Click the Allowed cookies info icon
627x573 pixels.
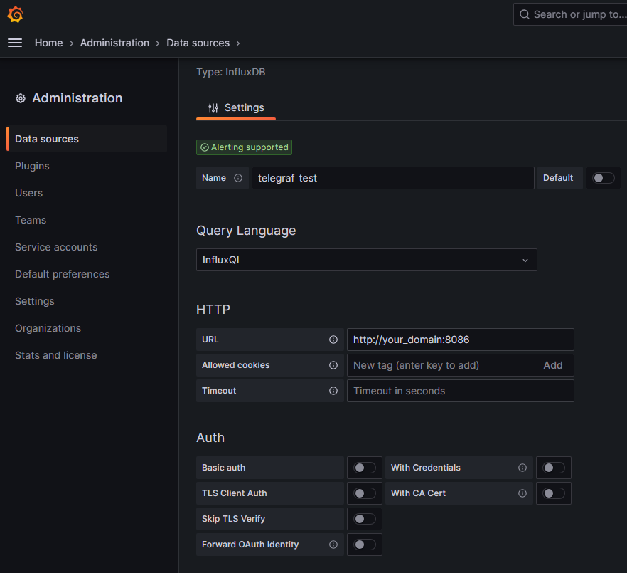333,365
